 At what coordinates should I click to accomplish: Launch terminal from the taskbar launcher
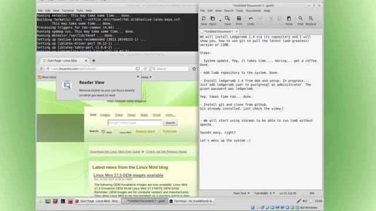[x=63, y=201]
